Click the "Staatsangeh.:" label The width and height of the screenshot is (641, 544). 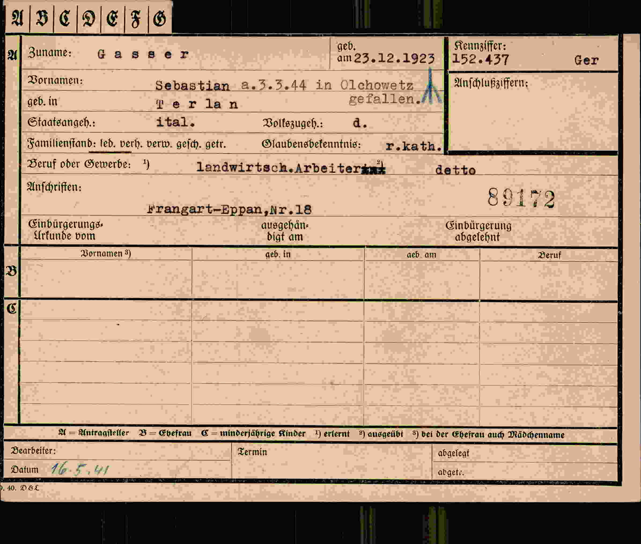coord(61,123)
